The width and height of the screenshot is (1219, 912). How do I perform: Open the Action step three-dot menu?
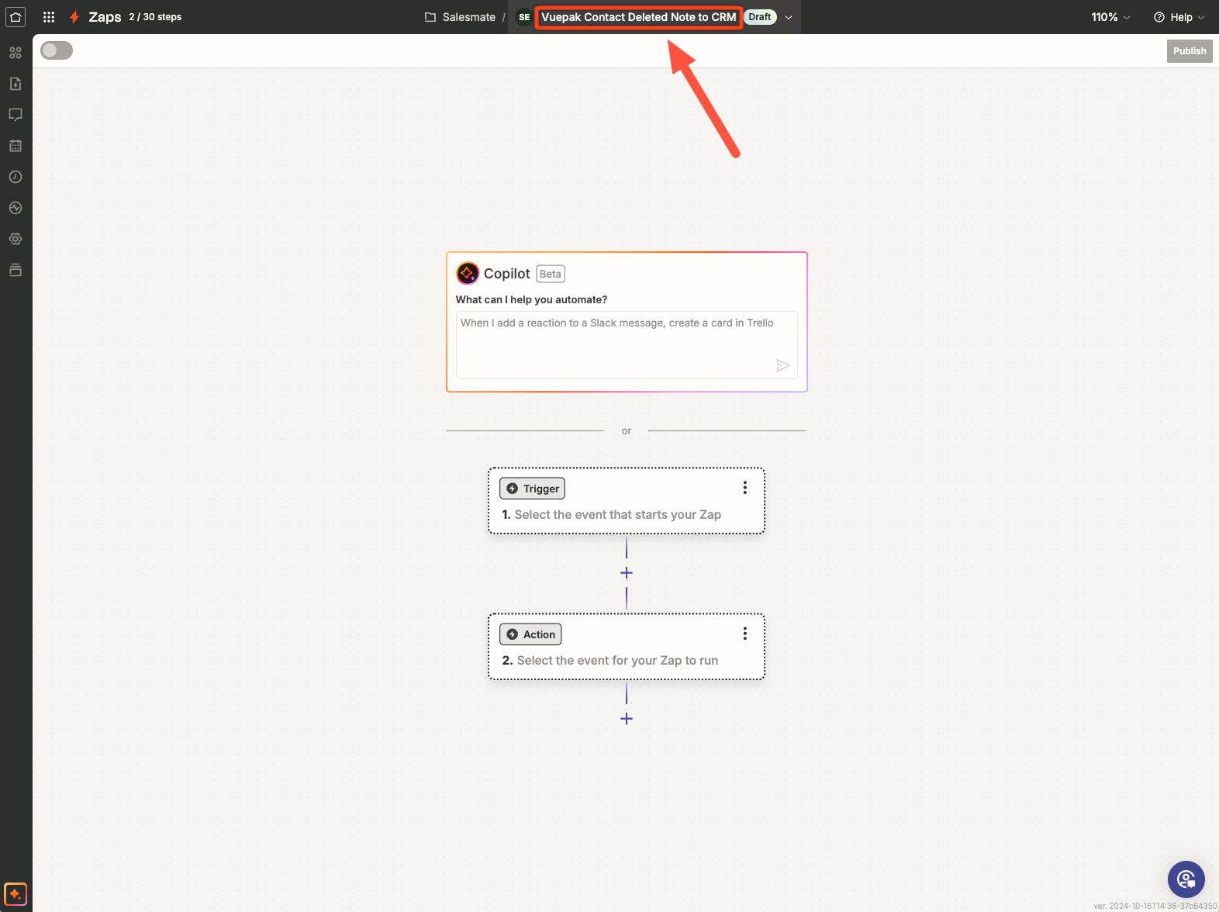click(744, 634)
